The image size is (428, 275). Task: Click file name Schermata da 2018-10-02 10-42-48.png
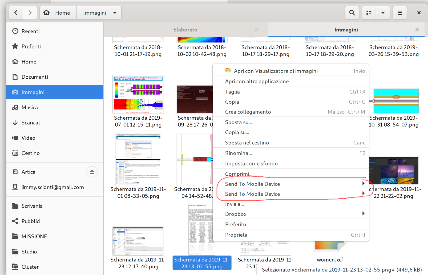[202, 51]
